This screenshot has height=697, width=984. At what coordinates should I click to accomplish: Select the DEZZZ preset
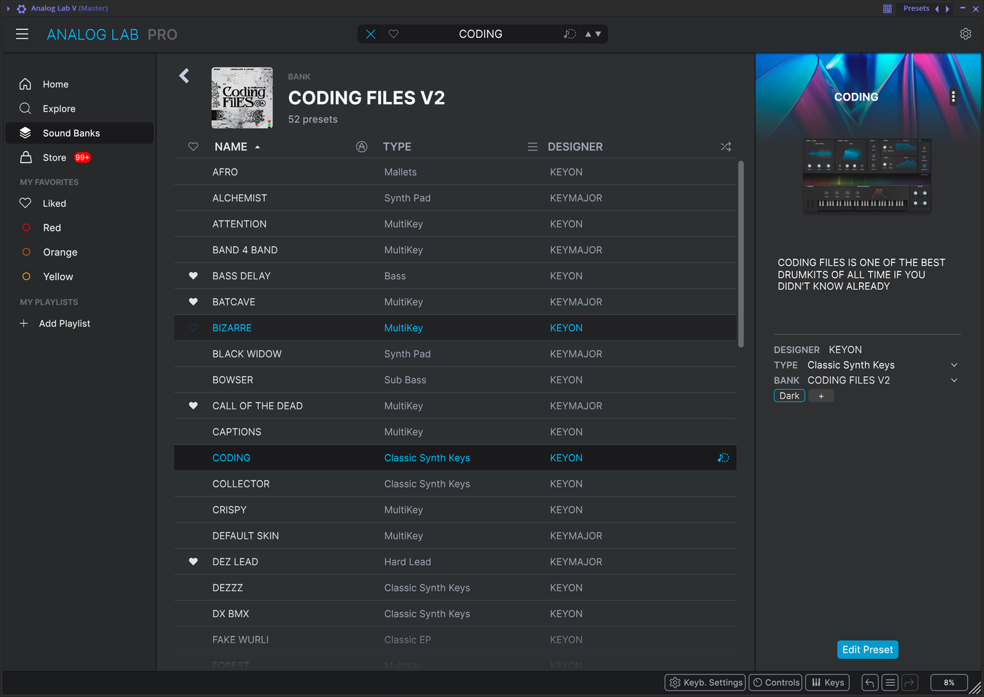(x=455, y=587)
